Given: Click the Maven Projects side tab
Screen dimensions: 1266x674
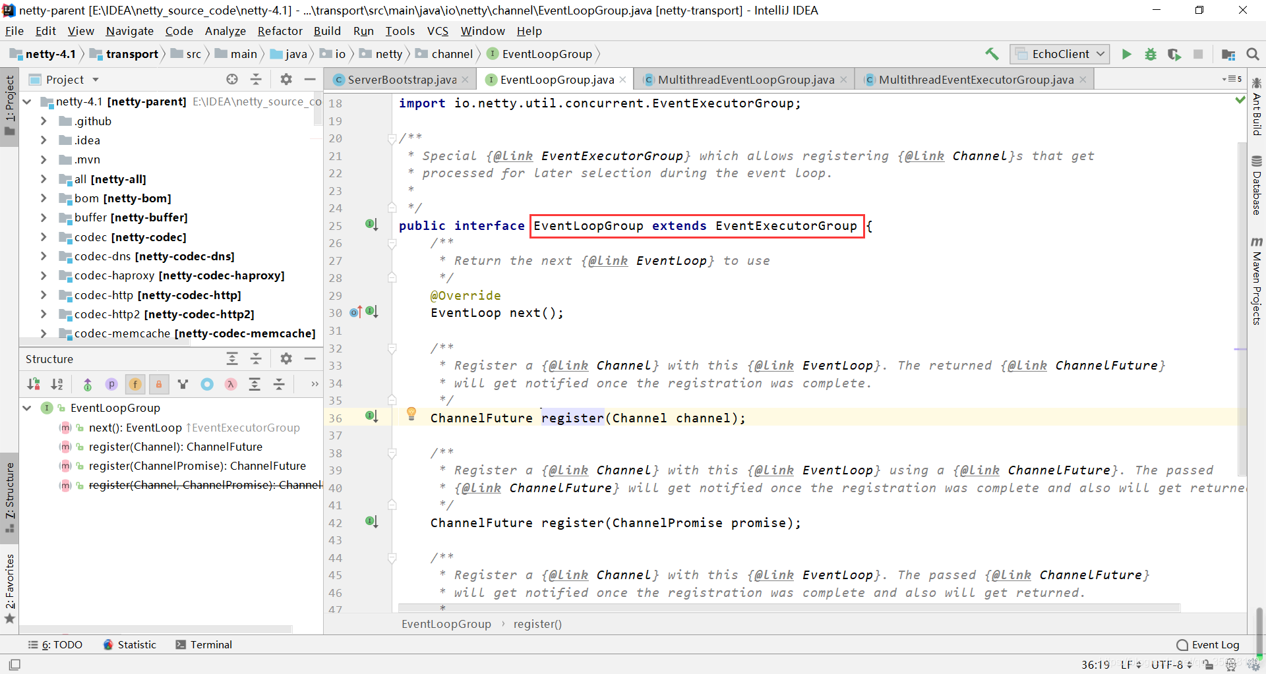Looking at the screenshot, I should (1256, 281).
